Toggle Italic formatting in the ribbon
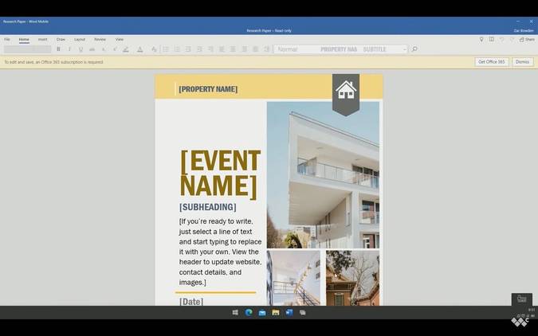 pos(69,49)
